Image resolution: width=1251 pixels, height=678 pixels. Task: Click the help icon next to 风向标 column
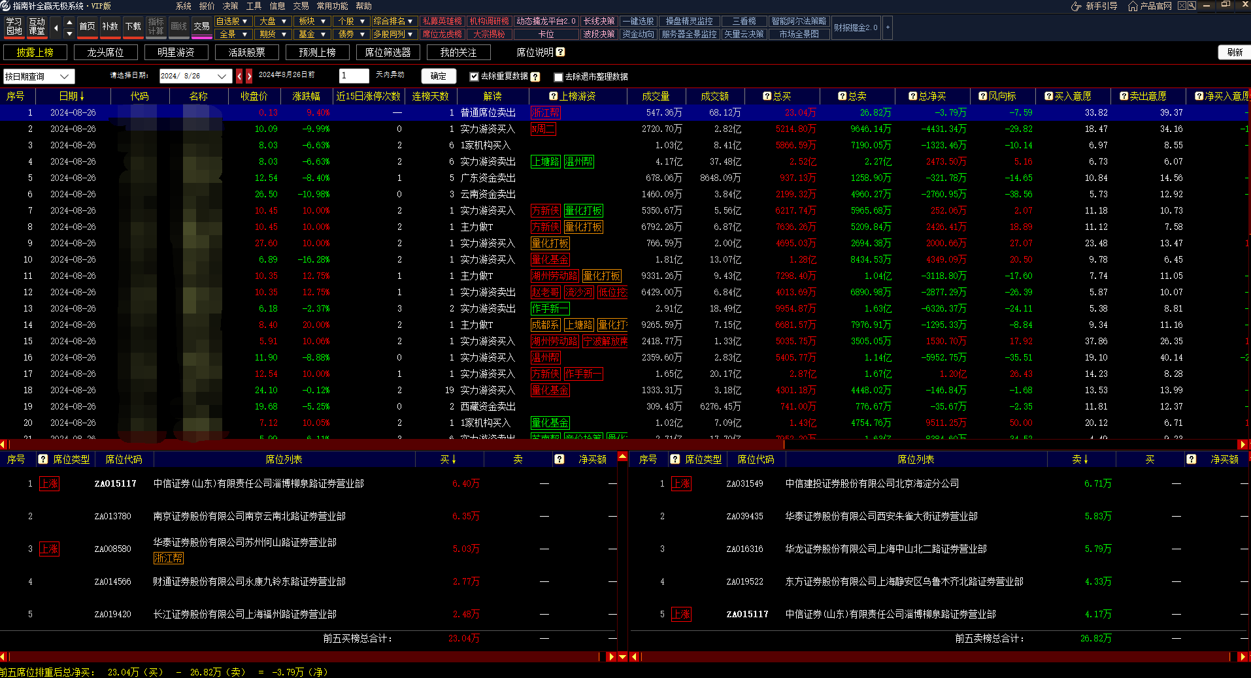pos(982,96)
